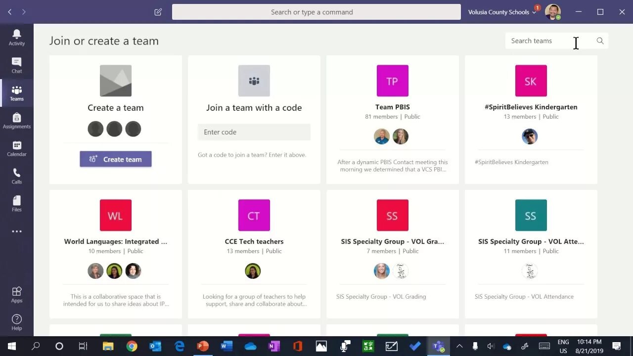Open Word from the taskbar
This screenshot has width=633, height=356.
[226, 346]
